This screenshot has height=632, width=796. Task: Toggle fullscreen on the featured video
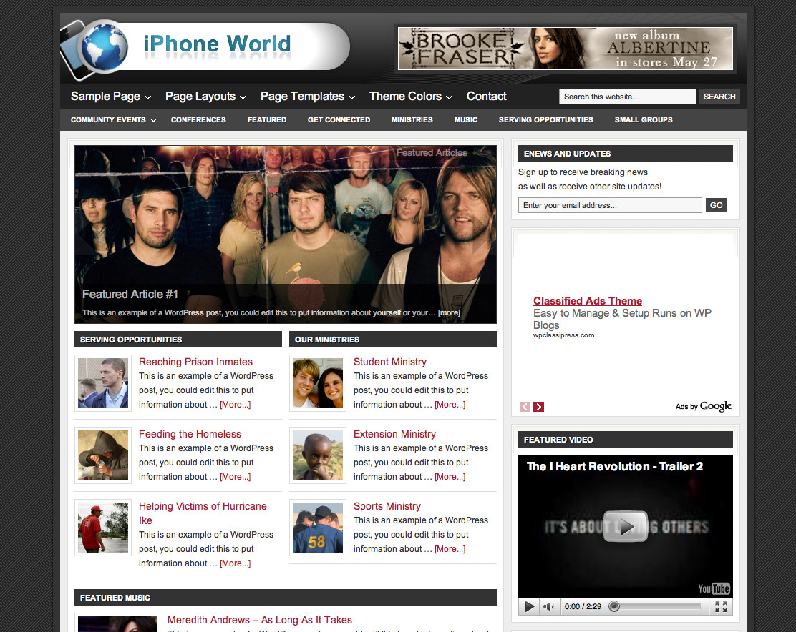pos(721,606)
